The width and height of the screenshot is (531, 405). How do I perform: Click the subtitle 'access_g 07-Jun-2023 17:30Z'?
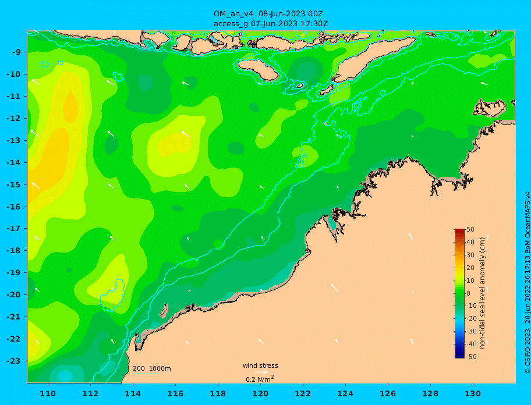click(x=271, y=24)
